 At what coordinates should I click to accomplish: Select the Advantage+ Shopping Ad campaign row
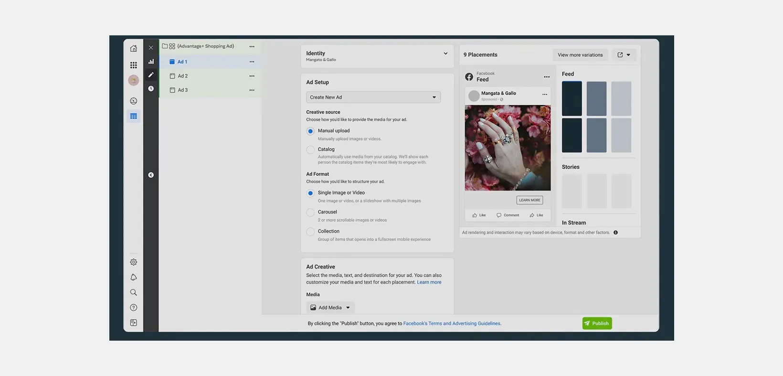click(211, 46)
